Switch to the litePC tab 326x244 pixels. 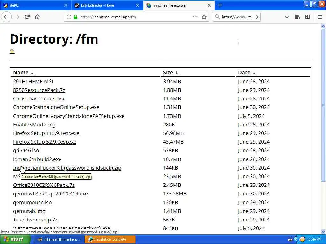point(36,5)
